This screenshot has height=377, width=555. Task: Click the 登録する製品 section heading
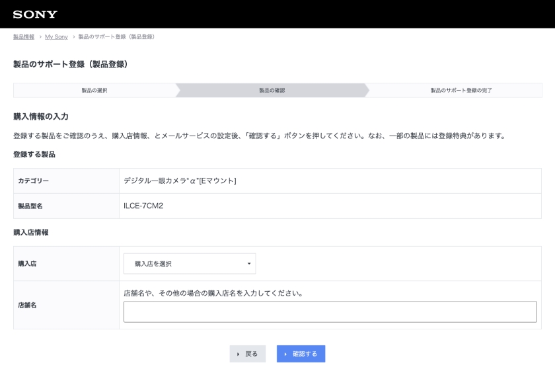(x=34, y=154)
